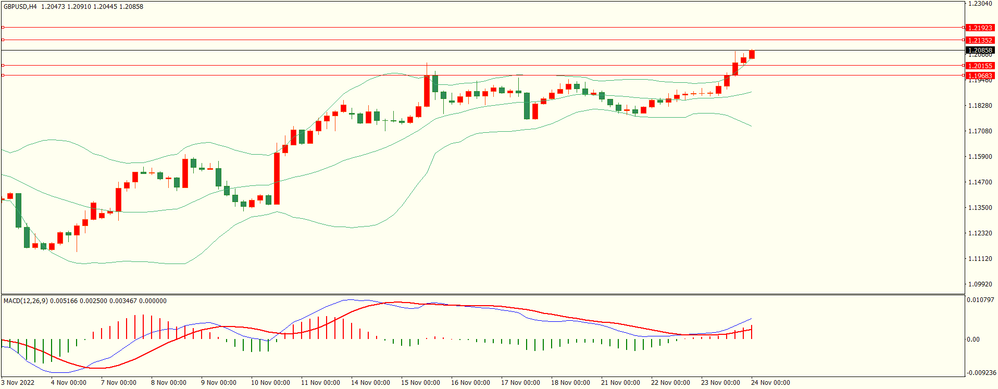Click the 0.010797 MACD scale value
The image size is (998, 389).
[x=980, y=300]
